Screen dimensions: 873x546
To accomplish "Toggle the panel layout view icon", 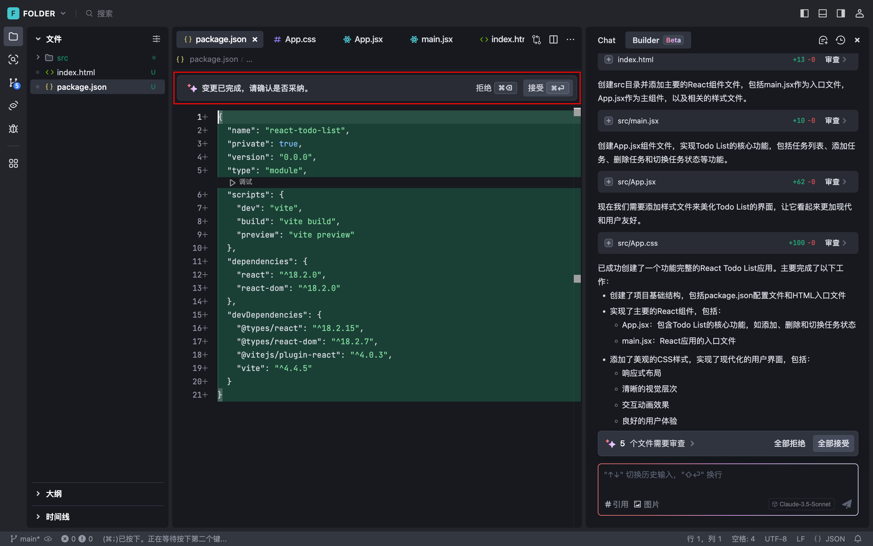I will [x=822, y=12].
